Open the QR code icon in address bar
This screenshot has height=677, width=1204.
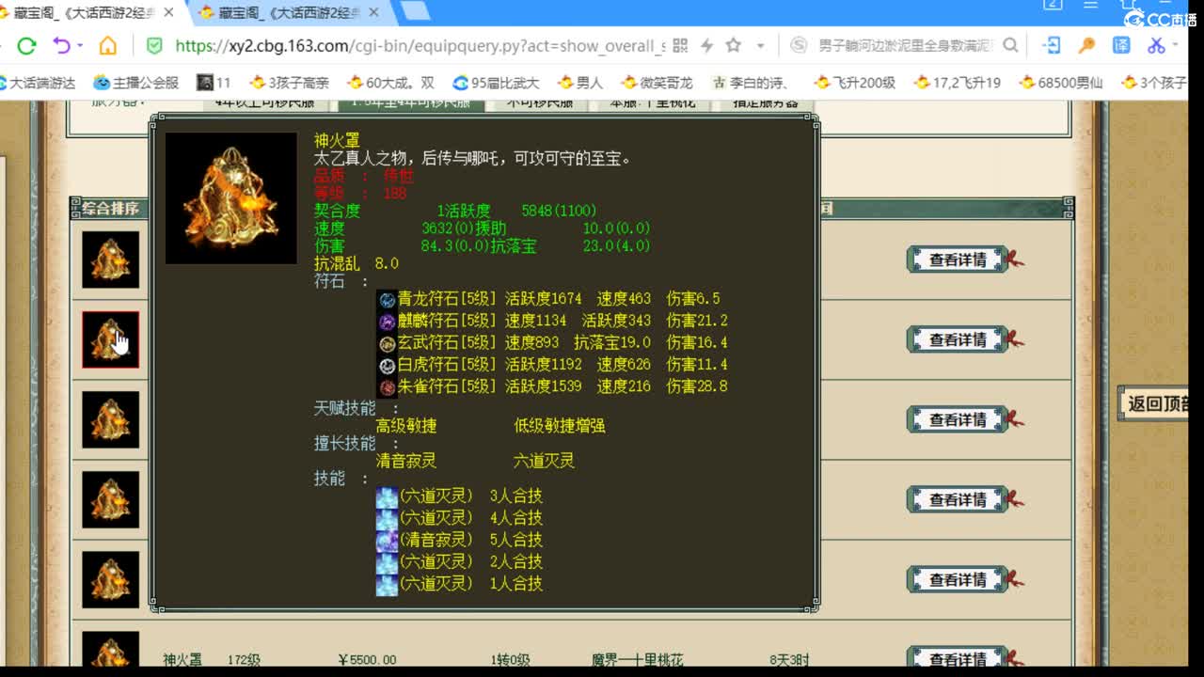[681, 45]
